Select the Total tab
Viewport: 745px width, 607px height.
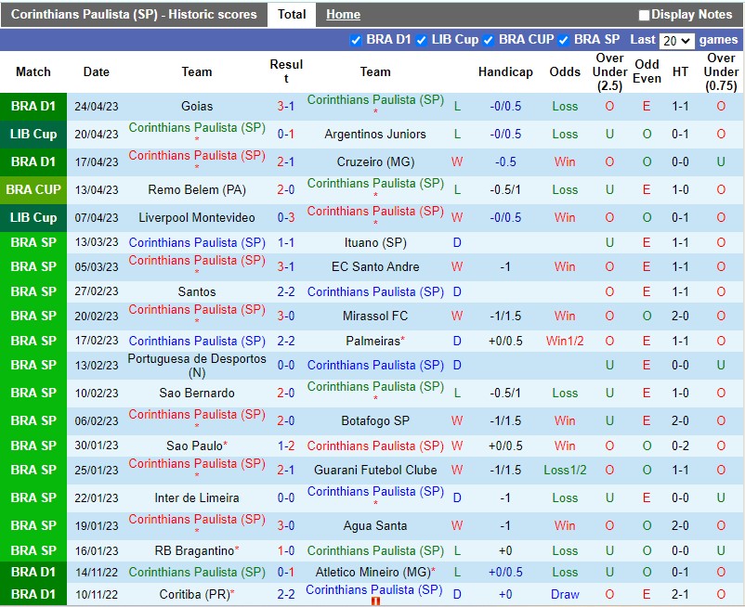click(292, 14)
